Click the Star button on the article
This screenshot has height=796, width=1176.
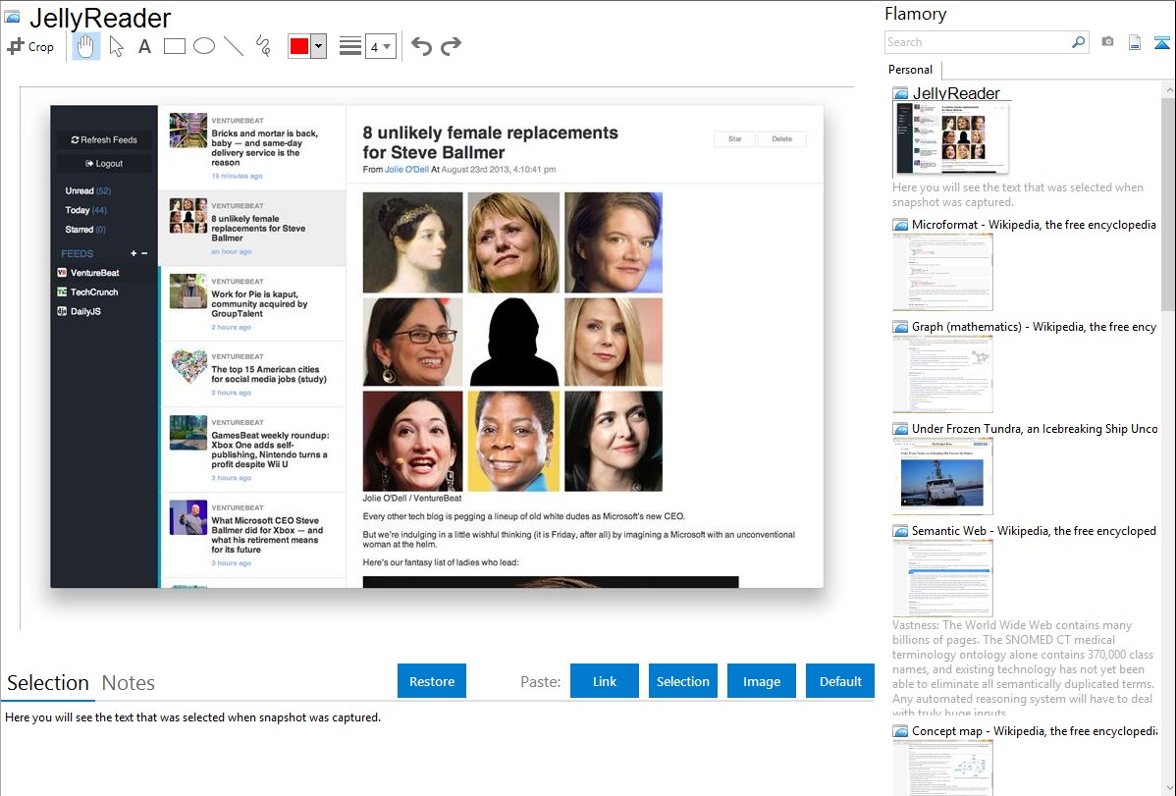click(735, 138)
